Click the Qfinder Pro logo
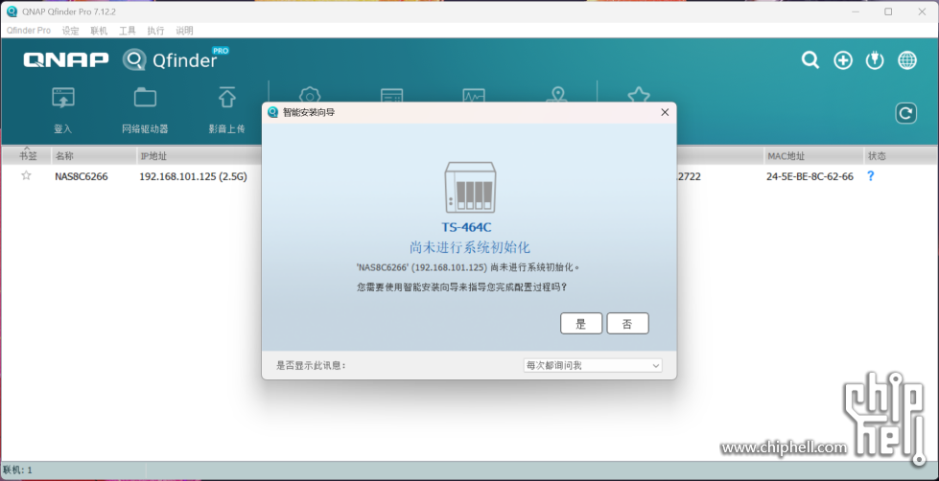939x481 pixels. 176,59
